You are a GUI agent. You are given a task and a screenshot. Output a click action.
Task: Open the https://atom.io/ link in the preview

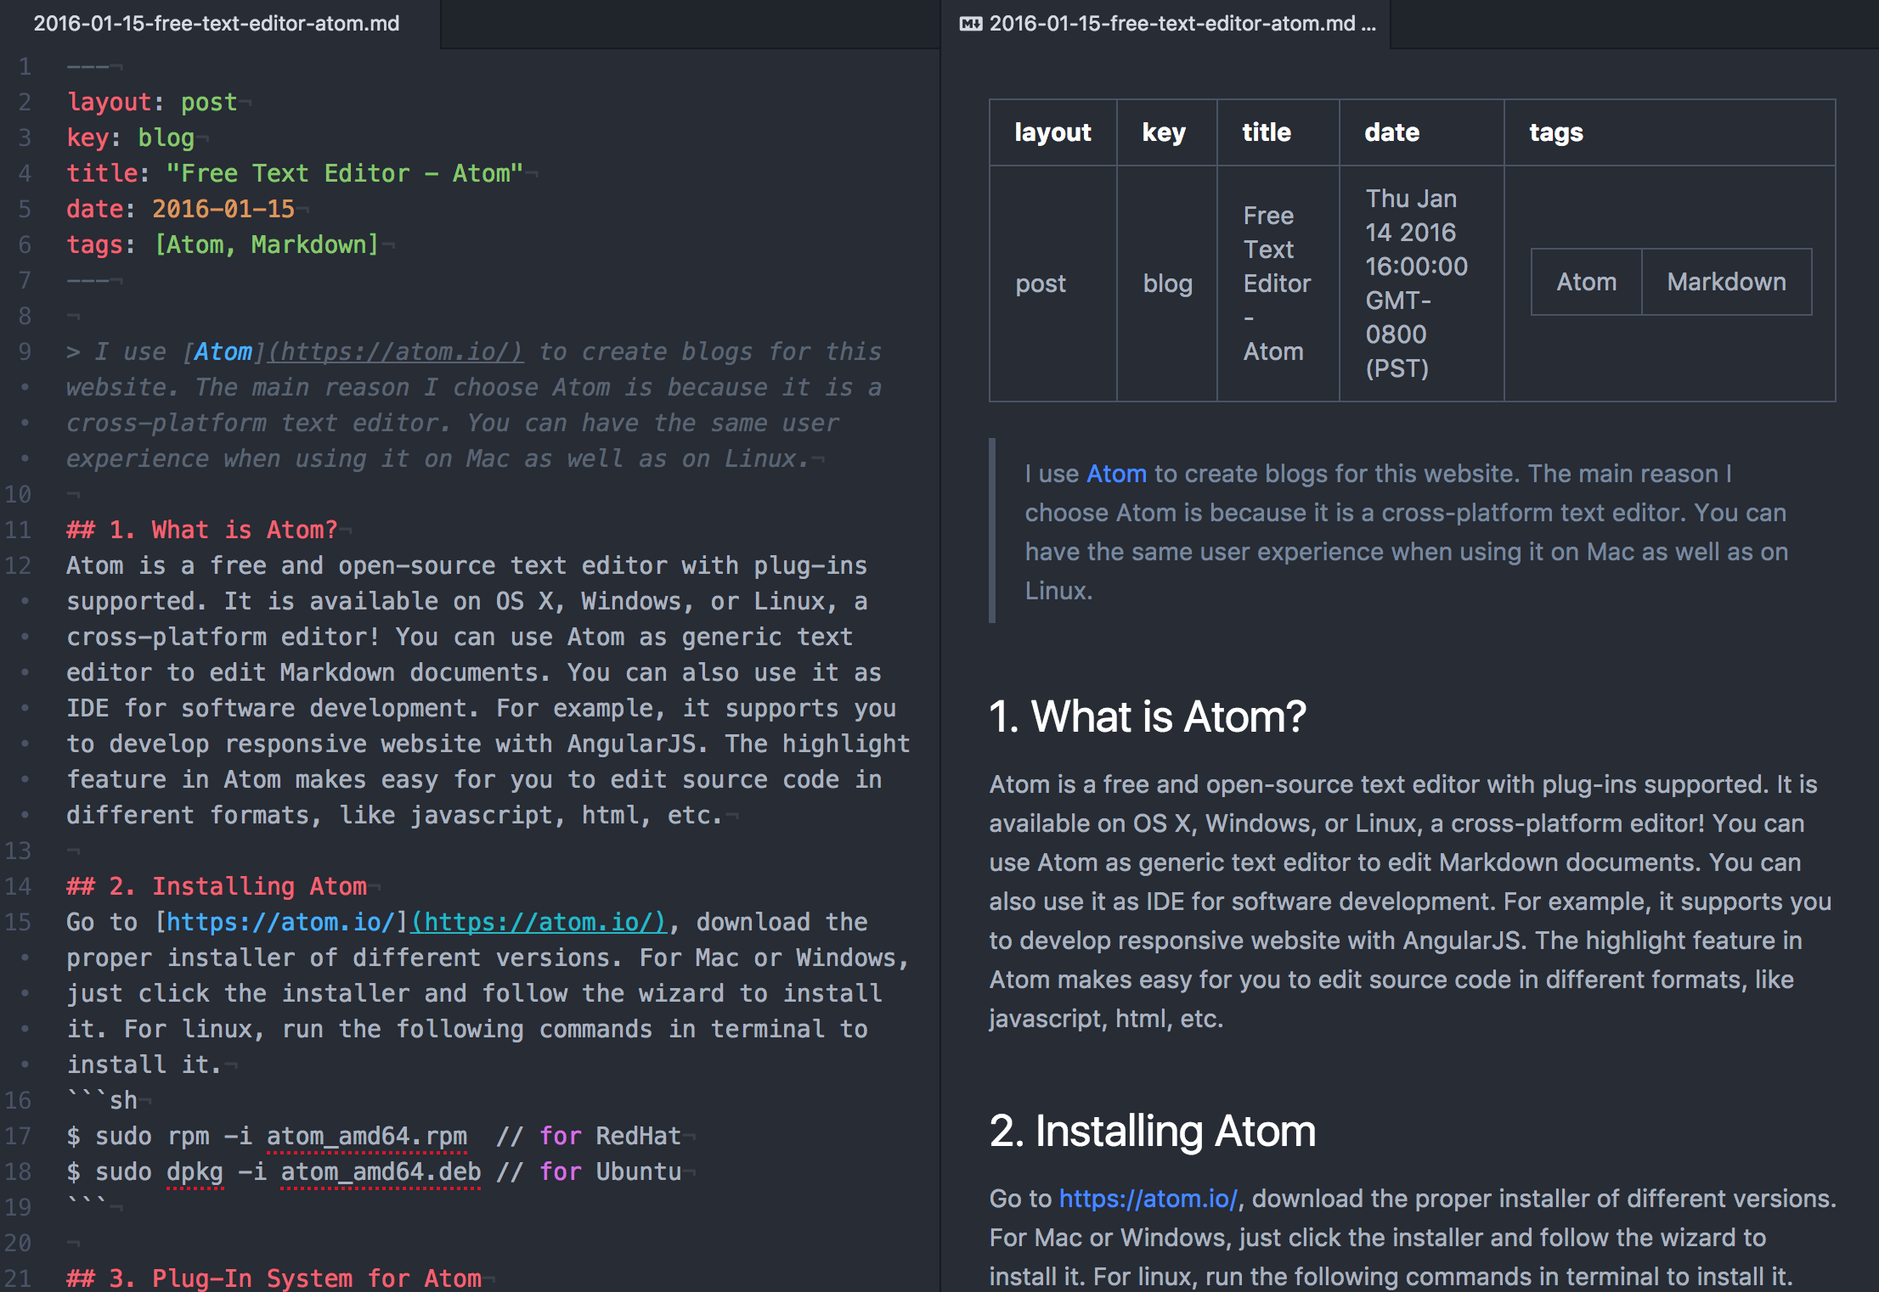(x=1148, y=1199)
